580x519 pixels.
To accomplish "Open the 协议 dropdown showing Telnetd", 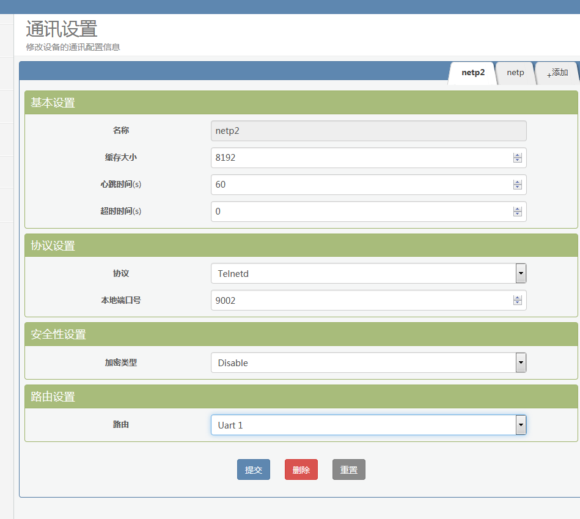I will [x=521, y=274].
